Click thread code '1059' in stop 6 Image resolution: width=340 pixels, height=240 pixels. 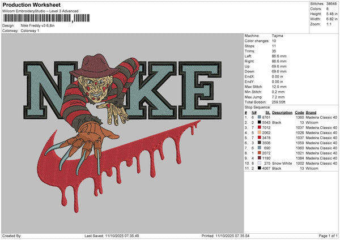[x=300, y=143]
